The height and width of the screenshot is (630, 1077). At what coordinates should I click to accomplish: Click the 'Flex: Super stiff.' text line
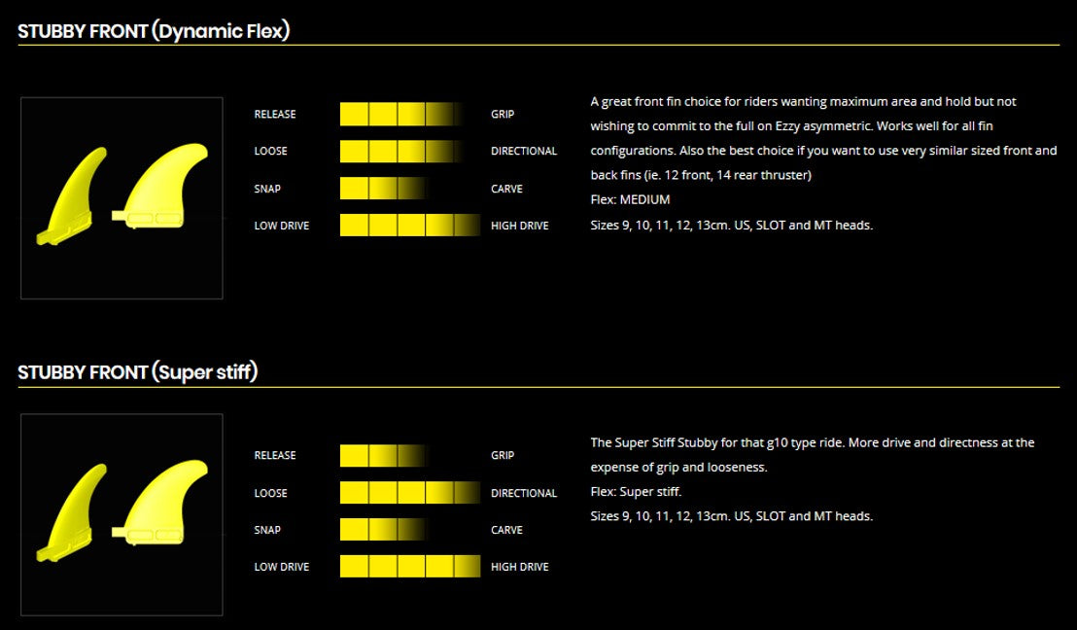(636, 492)
